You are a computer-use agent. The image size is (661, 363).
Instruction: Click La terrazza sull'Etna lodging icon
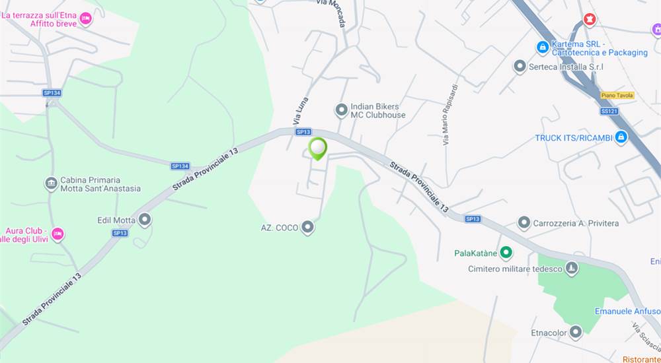tap(85, 19)
